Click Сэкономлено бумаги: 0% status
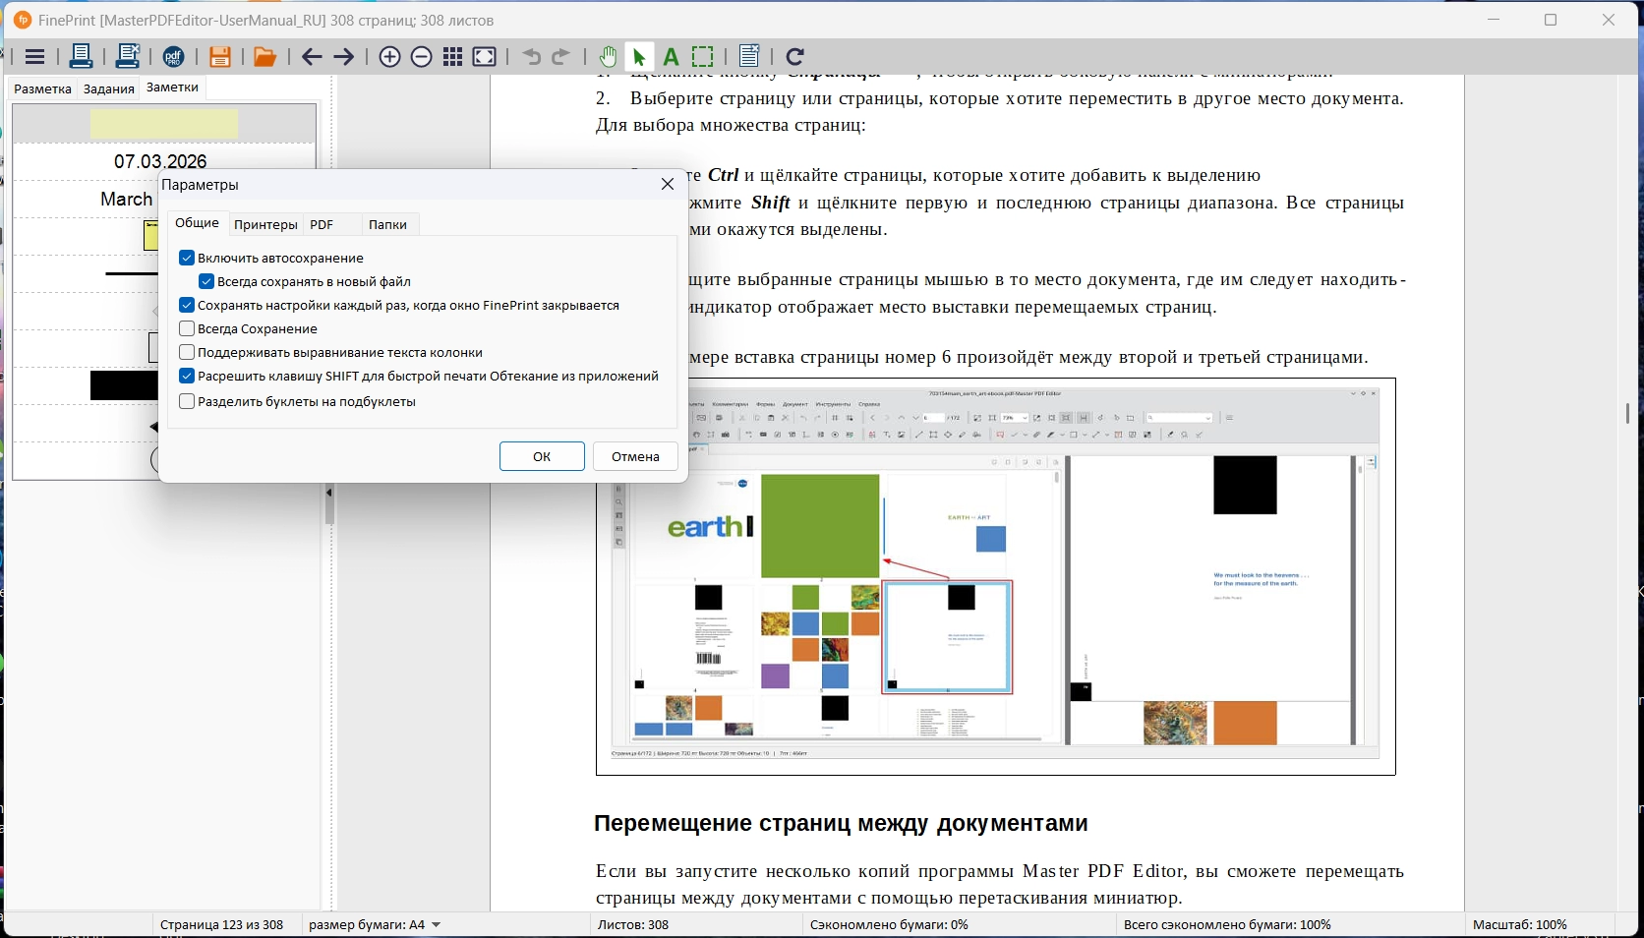The width and height of the screenshot is (1644, 938). (x=889, y=924)
